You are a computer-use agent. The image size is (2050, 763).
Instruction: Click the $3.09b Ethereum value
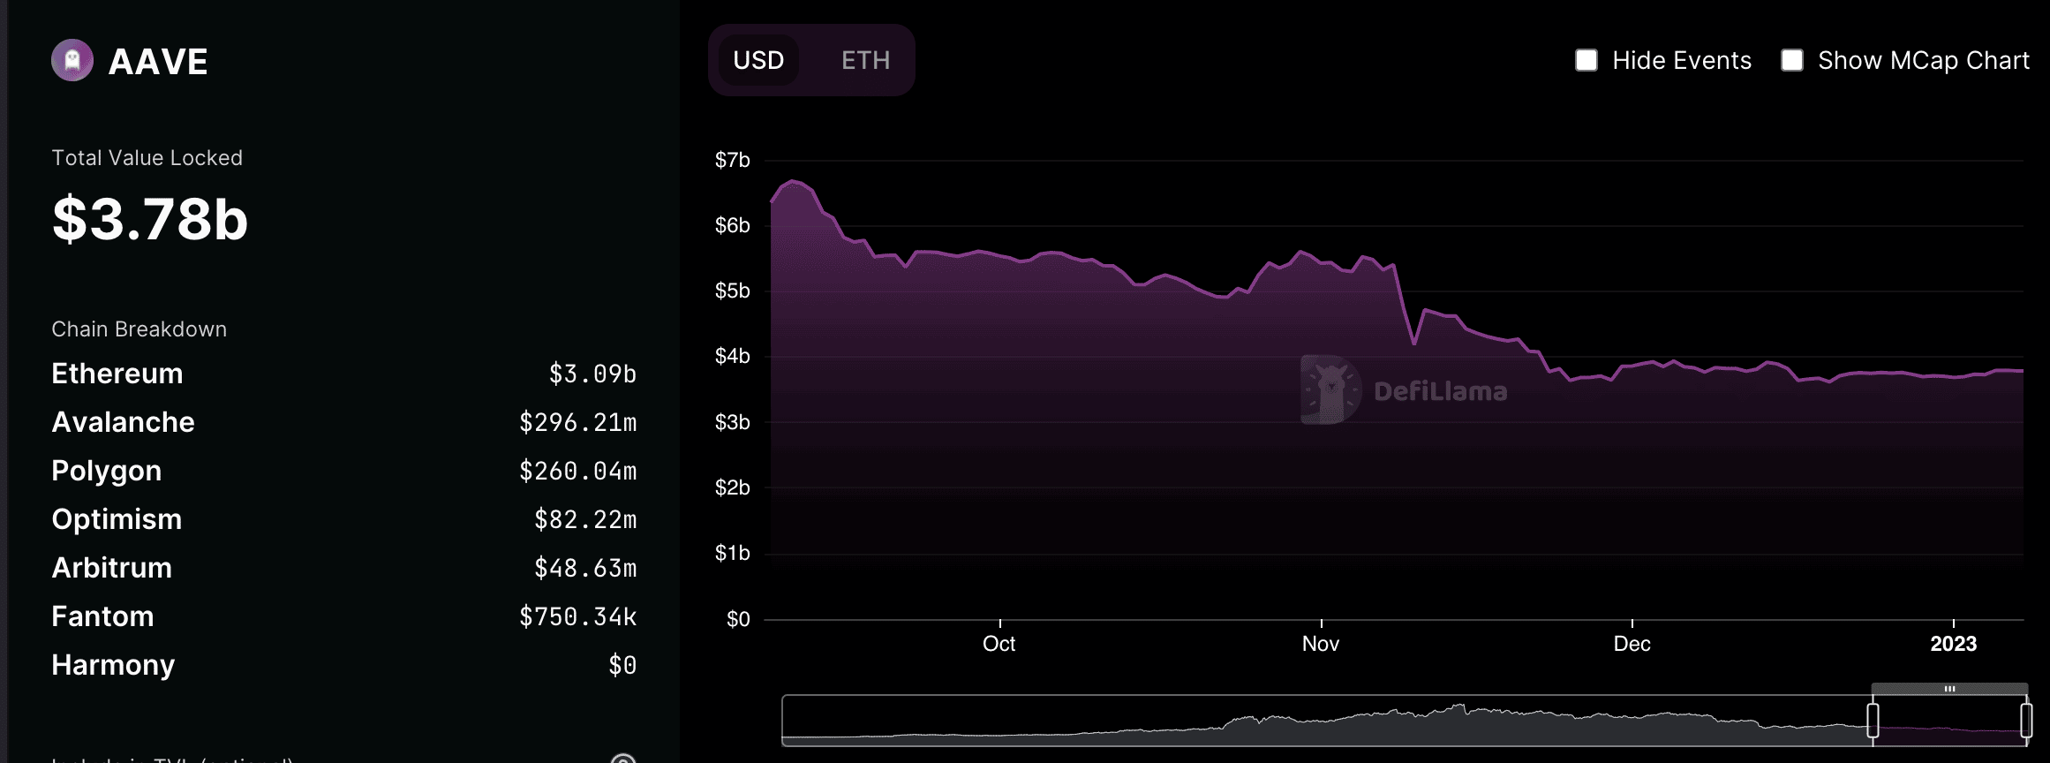(592, 374)
